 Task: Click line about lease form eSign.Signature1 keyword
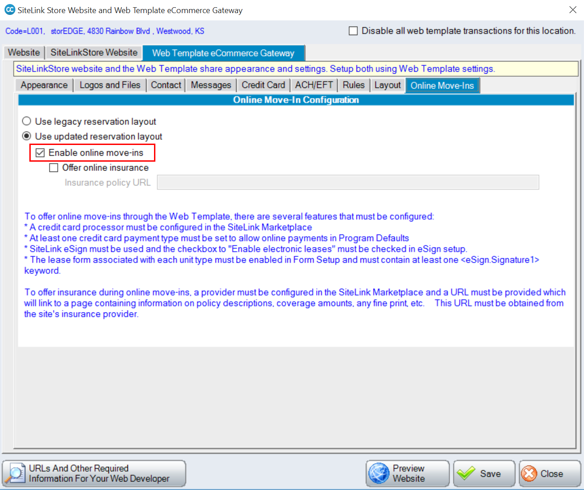tap(282, 265)
